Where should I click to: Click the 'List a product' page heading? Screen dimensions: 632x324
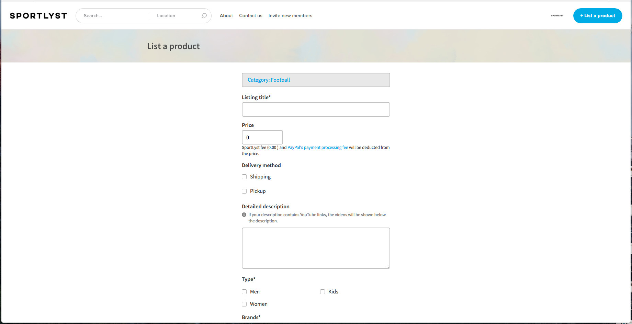(173, 46)
